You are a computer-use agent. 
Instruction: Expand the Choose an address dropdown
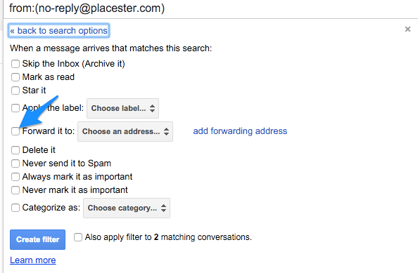coord(125,131)
